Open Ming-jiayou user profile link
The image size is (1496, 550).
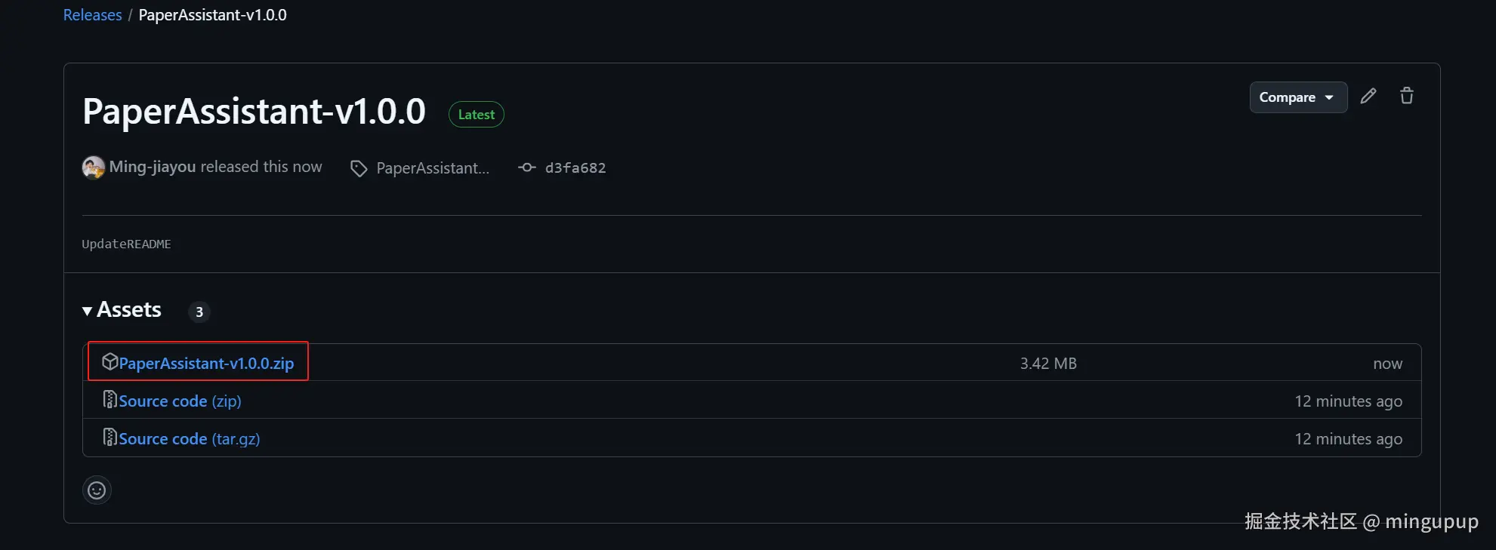coord(153,167)
